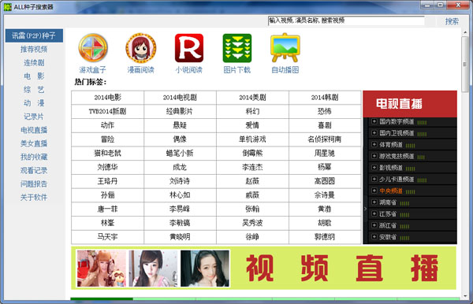Collapse the TV panel with side arrow
The width and height of the screenshot is (473, 304).
(x=365, y=209)
